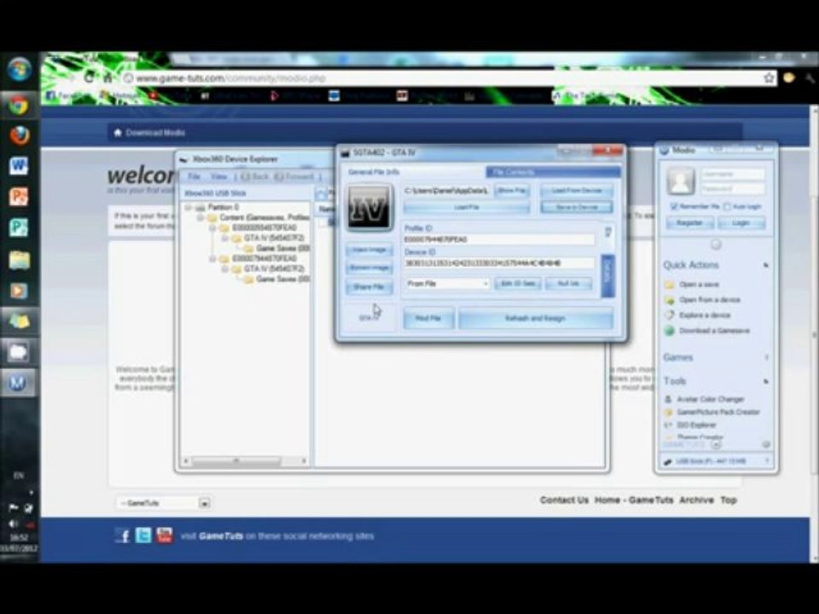
Task: Bookmark the page with the star icon
Action: 769,78
